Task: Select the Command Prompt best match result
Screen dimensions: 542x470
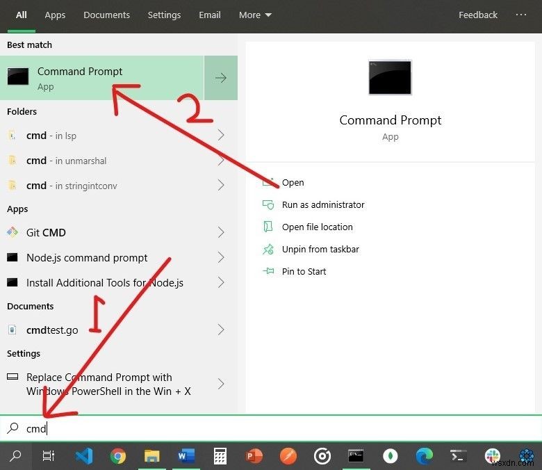Action: pos(102,78)
